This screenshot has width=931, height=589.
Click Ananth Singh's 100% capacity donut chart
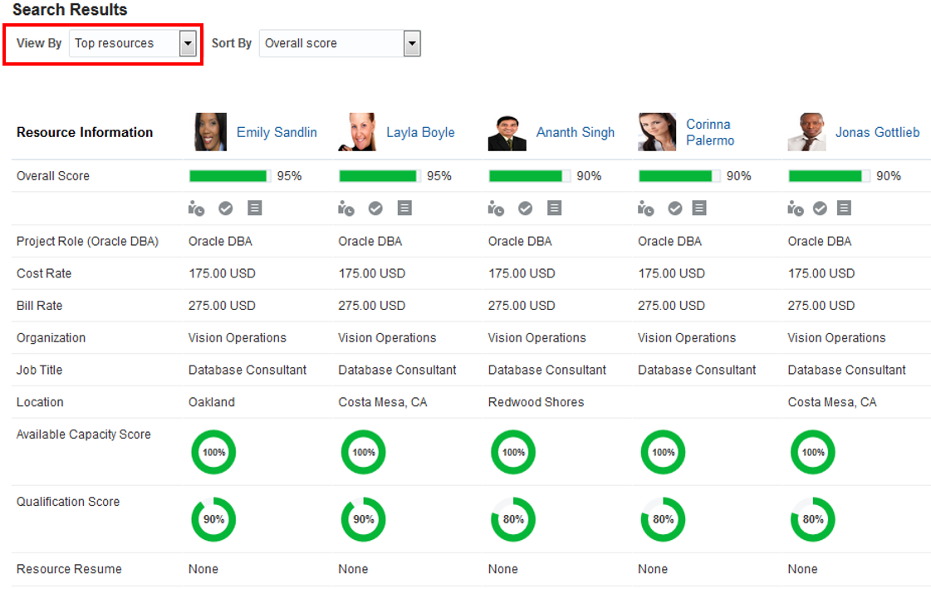click(513, 452)
